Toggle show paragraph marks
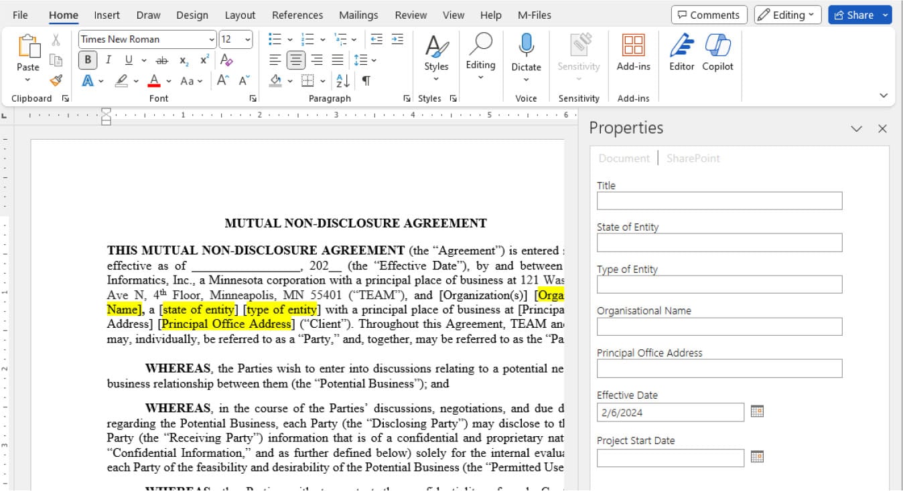Viewport: 903px width, 491px height. 366,80
